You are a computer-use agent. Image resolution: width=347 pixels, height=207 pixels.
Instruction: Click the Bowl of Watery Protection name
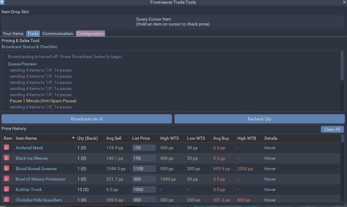tap(40, 179)
